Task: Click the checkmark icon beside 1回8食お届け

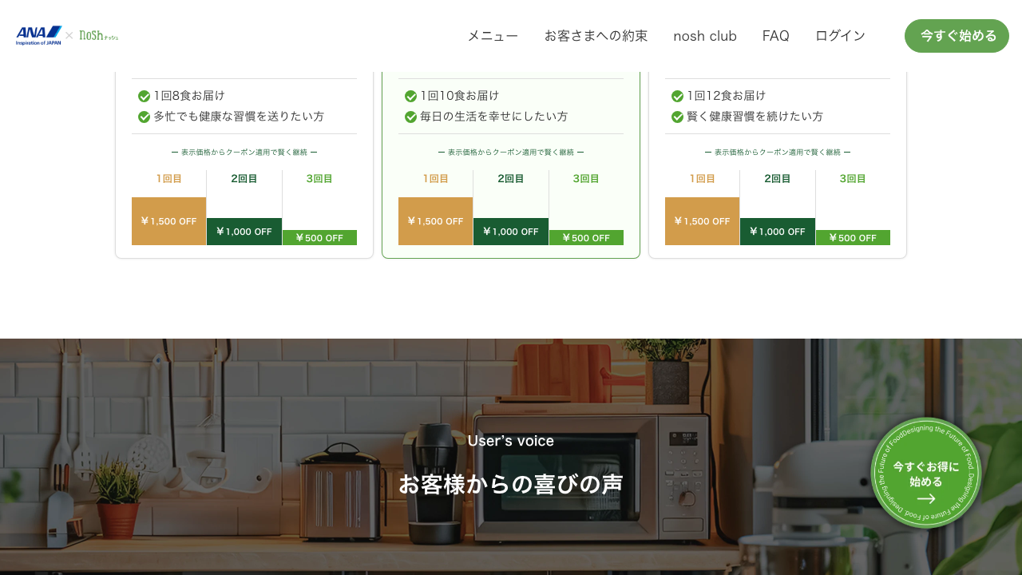Action: pos(144,96)
